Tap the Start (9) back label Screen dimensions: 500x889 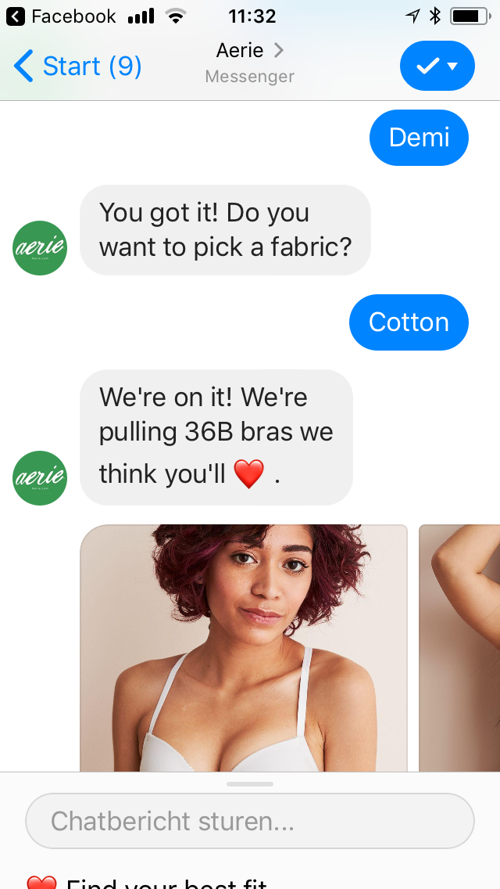tap(92, 67)
